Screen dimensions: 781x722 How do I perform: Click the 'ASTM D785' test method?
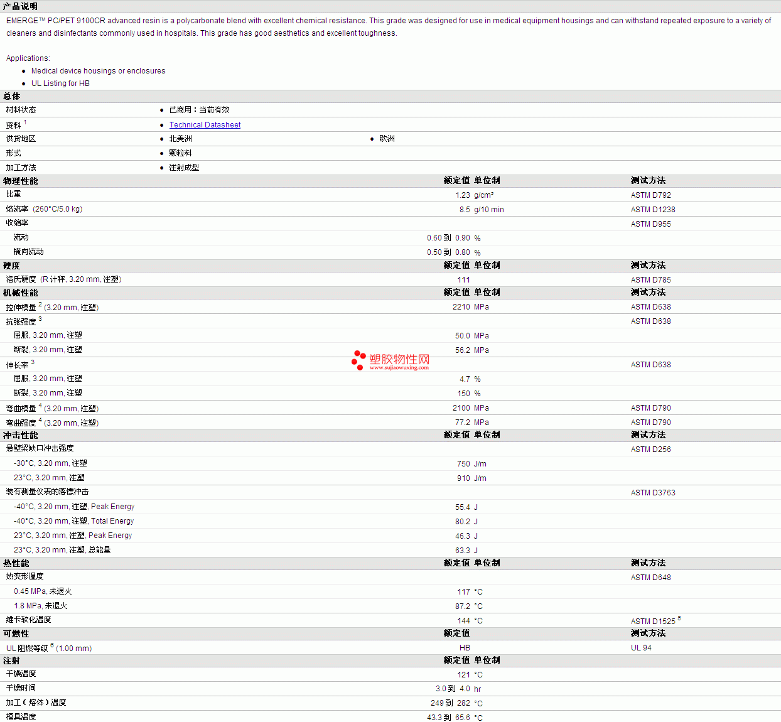click(651, 280)
